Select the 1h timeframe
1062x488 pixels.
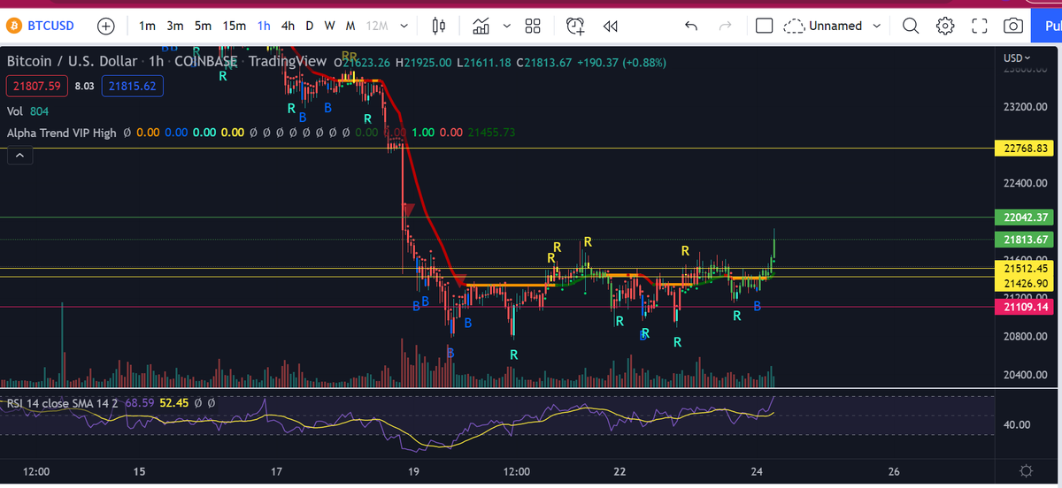tap(264, 26)
